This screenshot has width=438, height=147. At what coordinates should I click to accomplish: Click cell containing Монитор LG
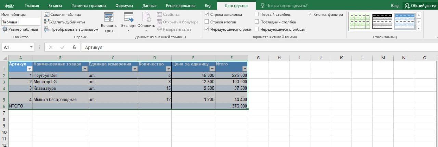point(60,82)
